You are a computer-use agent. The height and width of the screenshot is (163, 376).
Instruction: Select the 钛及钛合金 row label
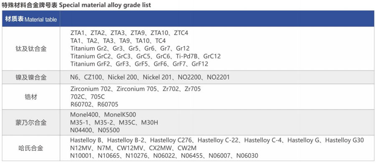click(x=31, y=49)
